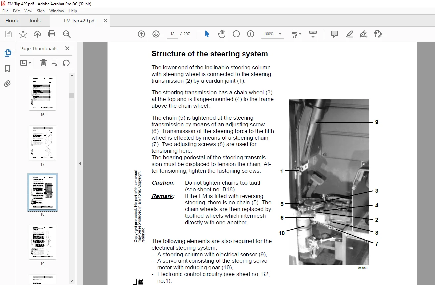
Task: Select page 17 thumbnail
Action: (x=42, y=142)
